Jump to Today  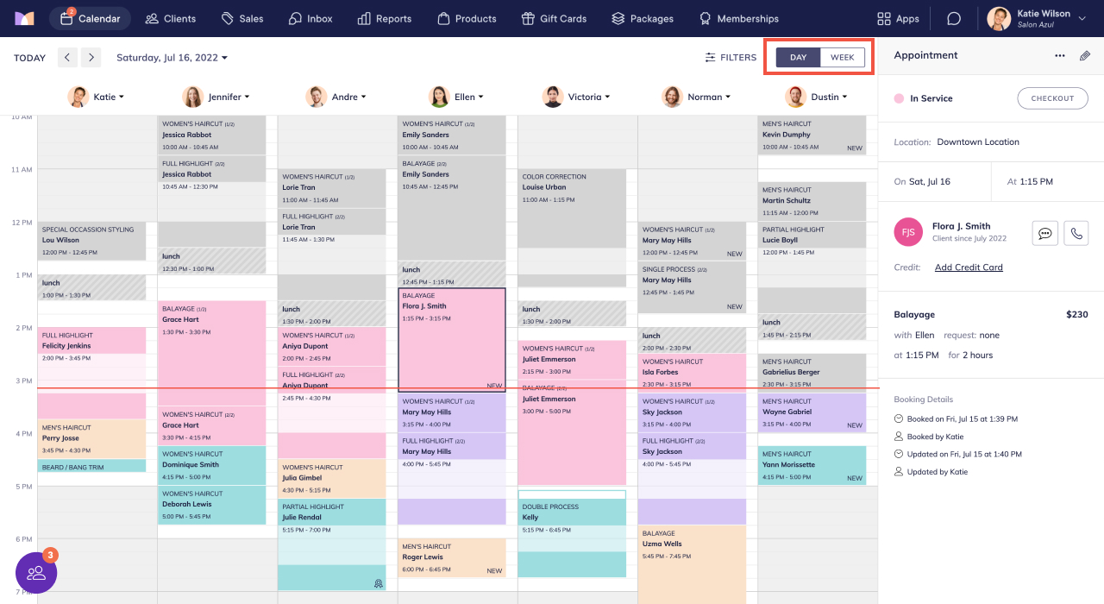click(29, 58)
